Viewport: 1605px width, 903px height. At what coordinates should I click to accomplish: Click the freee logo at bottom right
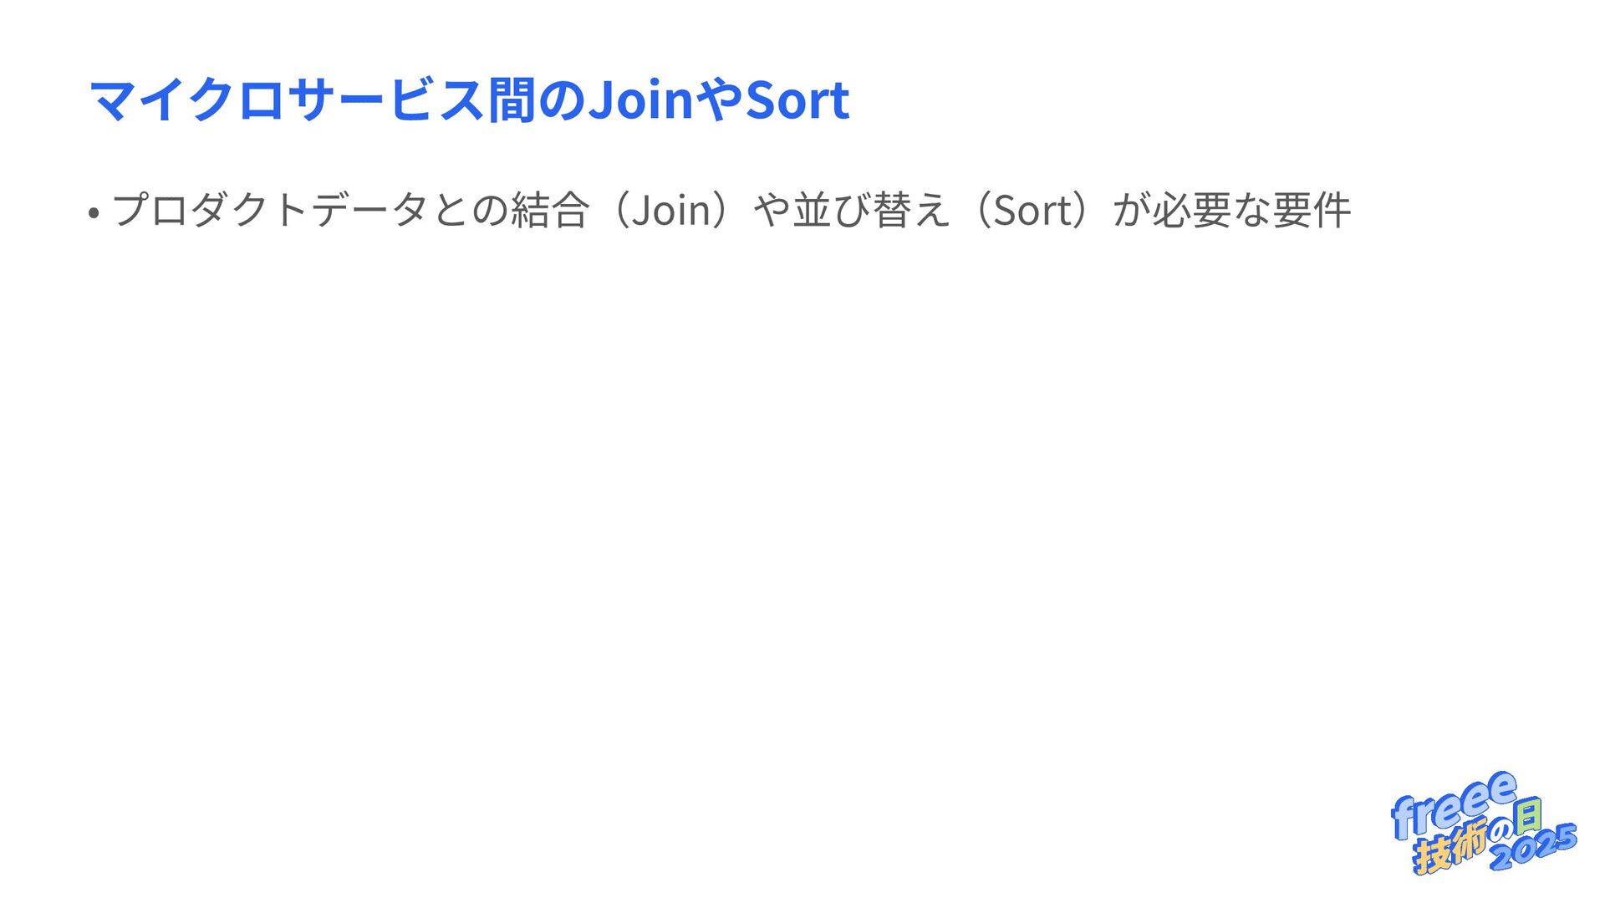tap(1484, 823)
